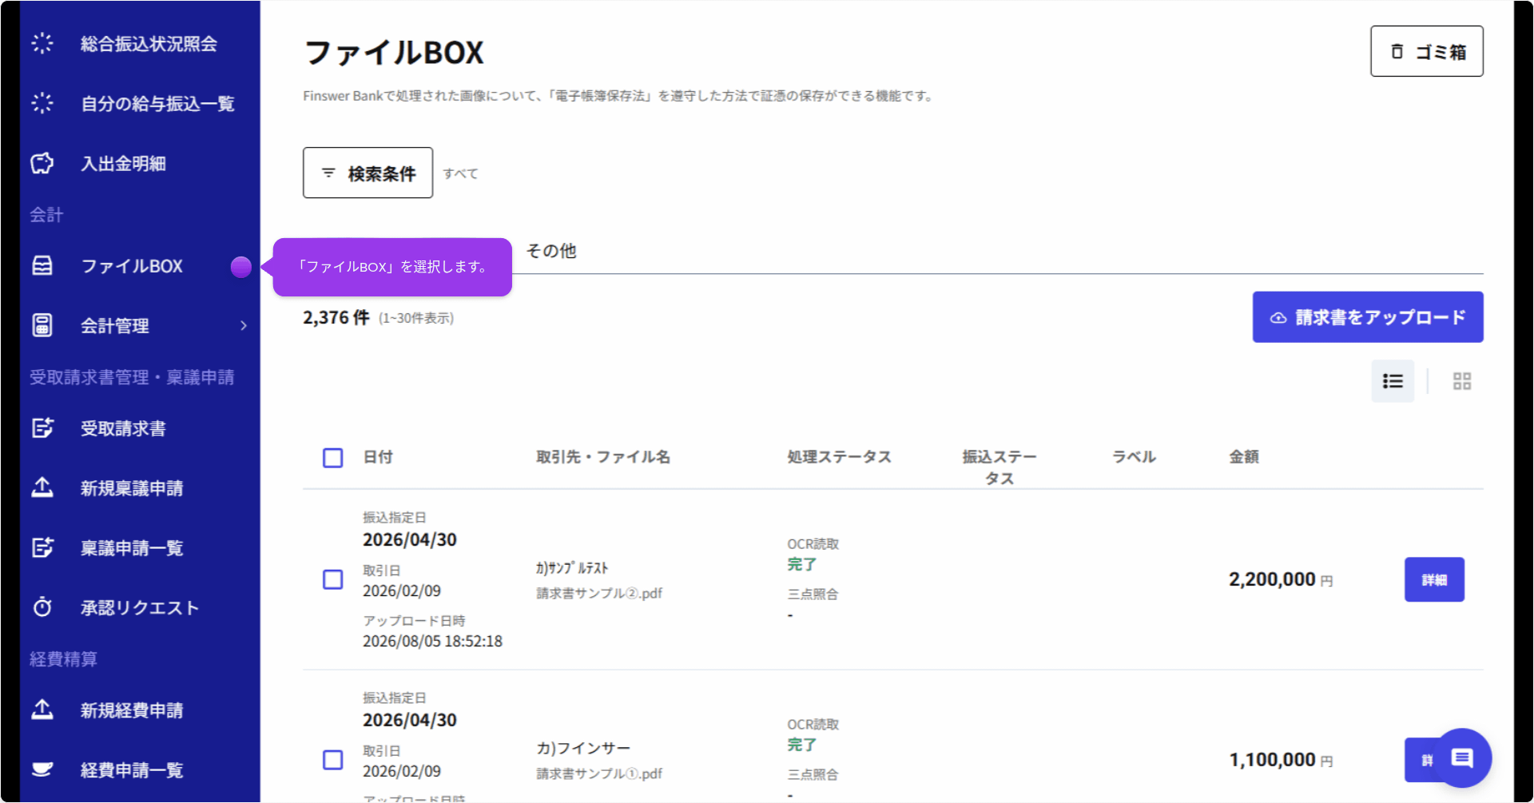Check the row for 請求書サンプル①.pdf
Viewport: 1534px width, 803px height.
tap(333, 760)
